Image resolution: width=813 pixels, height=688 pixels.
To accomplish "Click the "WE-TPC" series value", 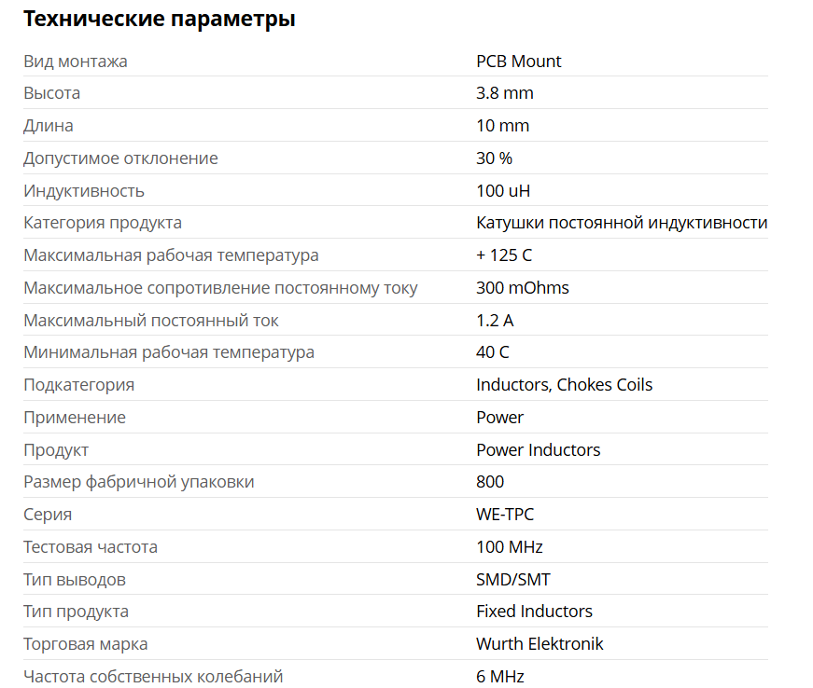I will click(505, 515).
